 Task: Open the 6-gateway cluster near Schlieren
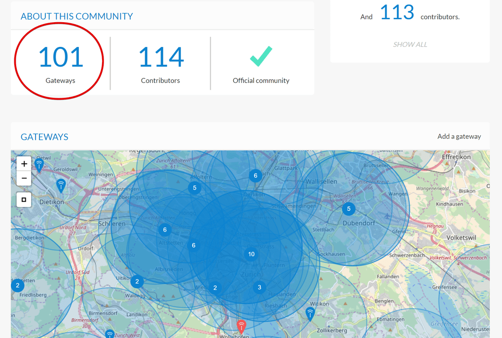[165, 230]
